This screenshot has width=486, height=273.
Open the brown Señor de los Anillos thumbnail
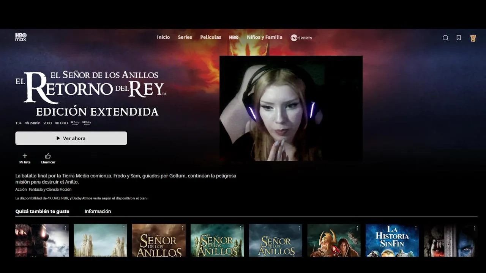pyautogui.click(x=159, y=240)
